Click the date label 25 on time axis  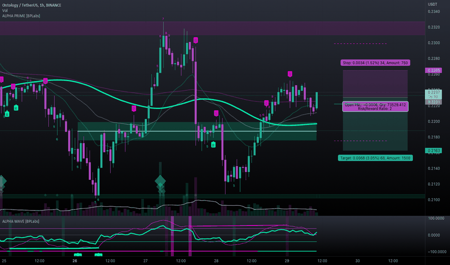(x=4, y=261)
